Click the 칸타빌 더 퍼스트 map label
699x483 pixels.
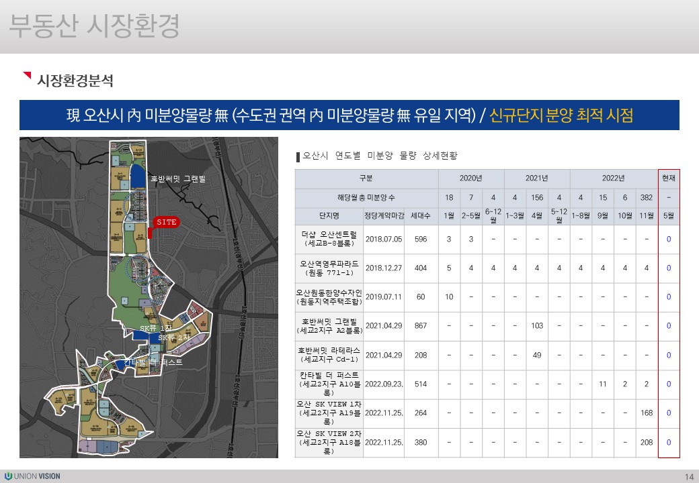tap(153, 362)
